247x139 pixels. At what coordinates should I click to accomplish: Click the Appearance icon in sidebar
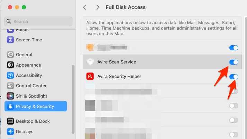pyautogui.click(x=10, y=65)
